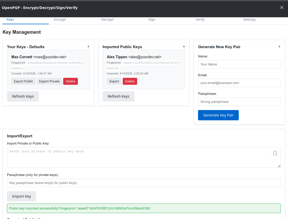Export Max Cornett's public key
This screenshot has width=288, height=219.
23,81
